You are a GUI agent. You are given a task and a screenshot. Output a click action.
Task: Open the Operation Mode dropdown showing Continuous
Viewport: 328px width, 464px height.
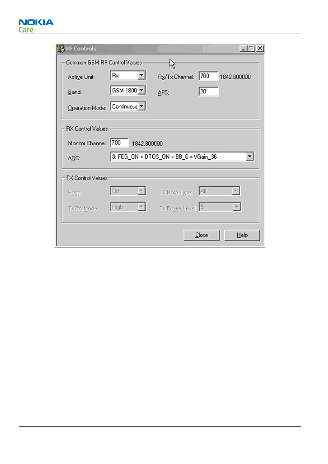(128, 106)
